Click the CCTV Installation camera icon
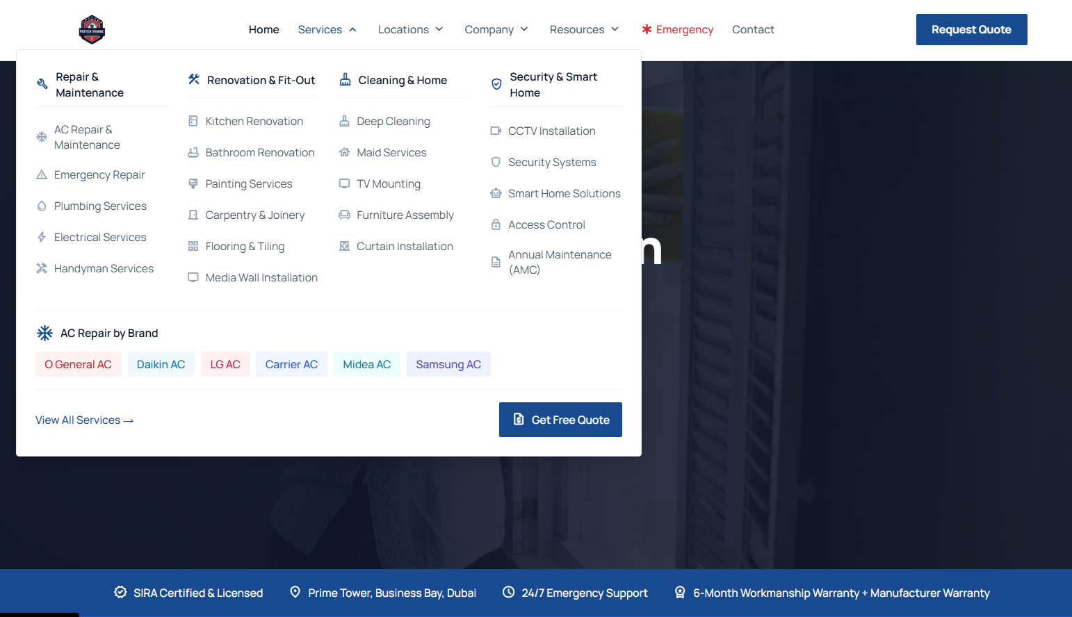Screen dimensions: 1072x617 pyautogui.click(x=496, y=131)
